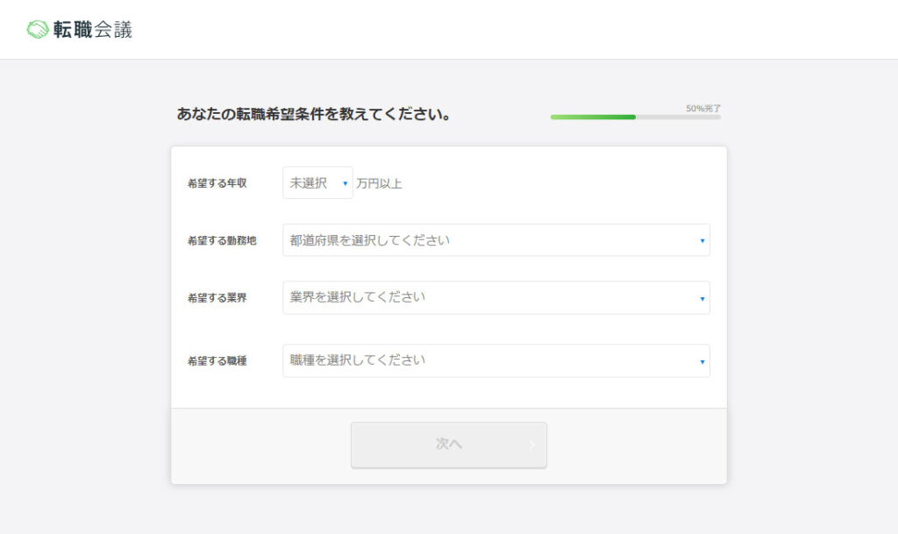This screenshot has height=534, width=898.
Task: Click the green progress bar
Action: [593, 117]
